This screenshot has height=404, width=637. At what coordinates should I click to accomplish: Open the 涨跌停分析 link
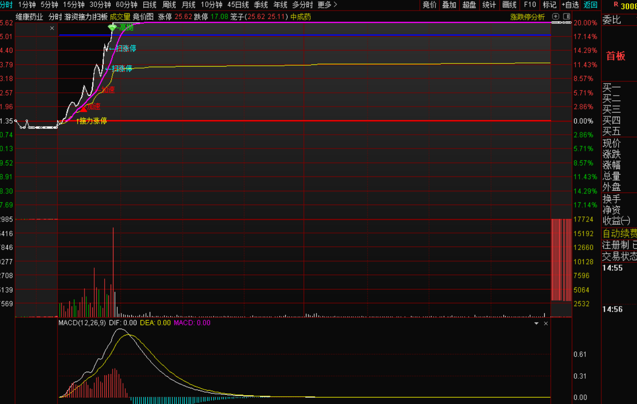tap(527, 17)
